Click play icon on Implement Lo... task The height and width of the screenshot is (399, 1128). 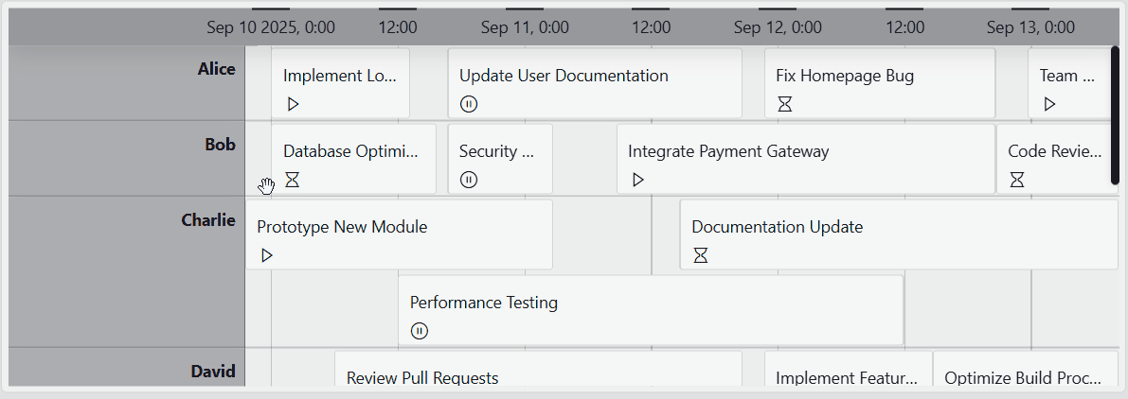(293, 104)
